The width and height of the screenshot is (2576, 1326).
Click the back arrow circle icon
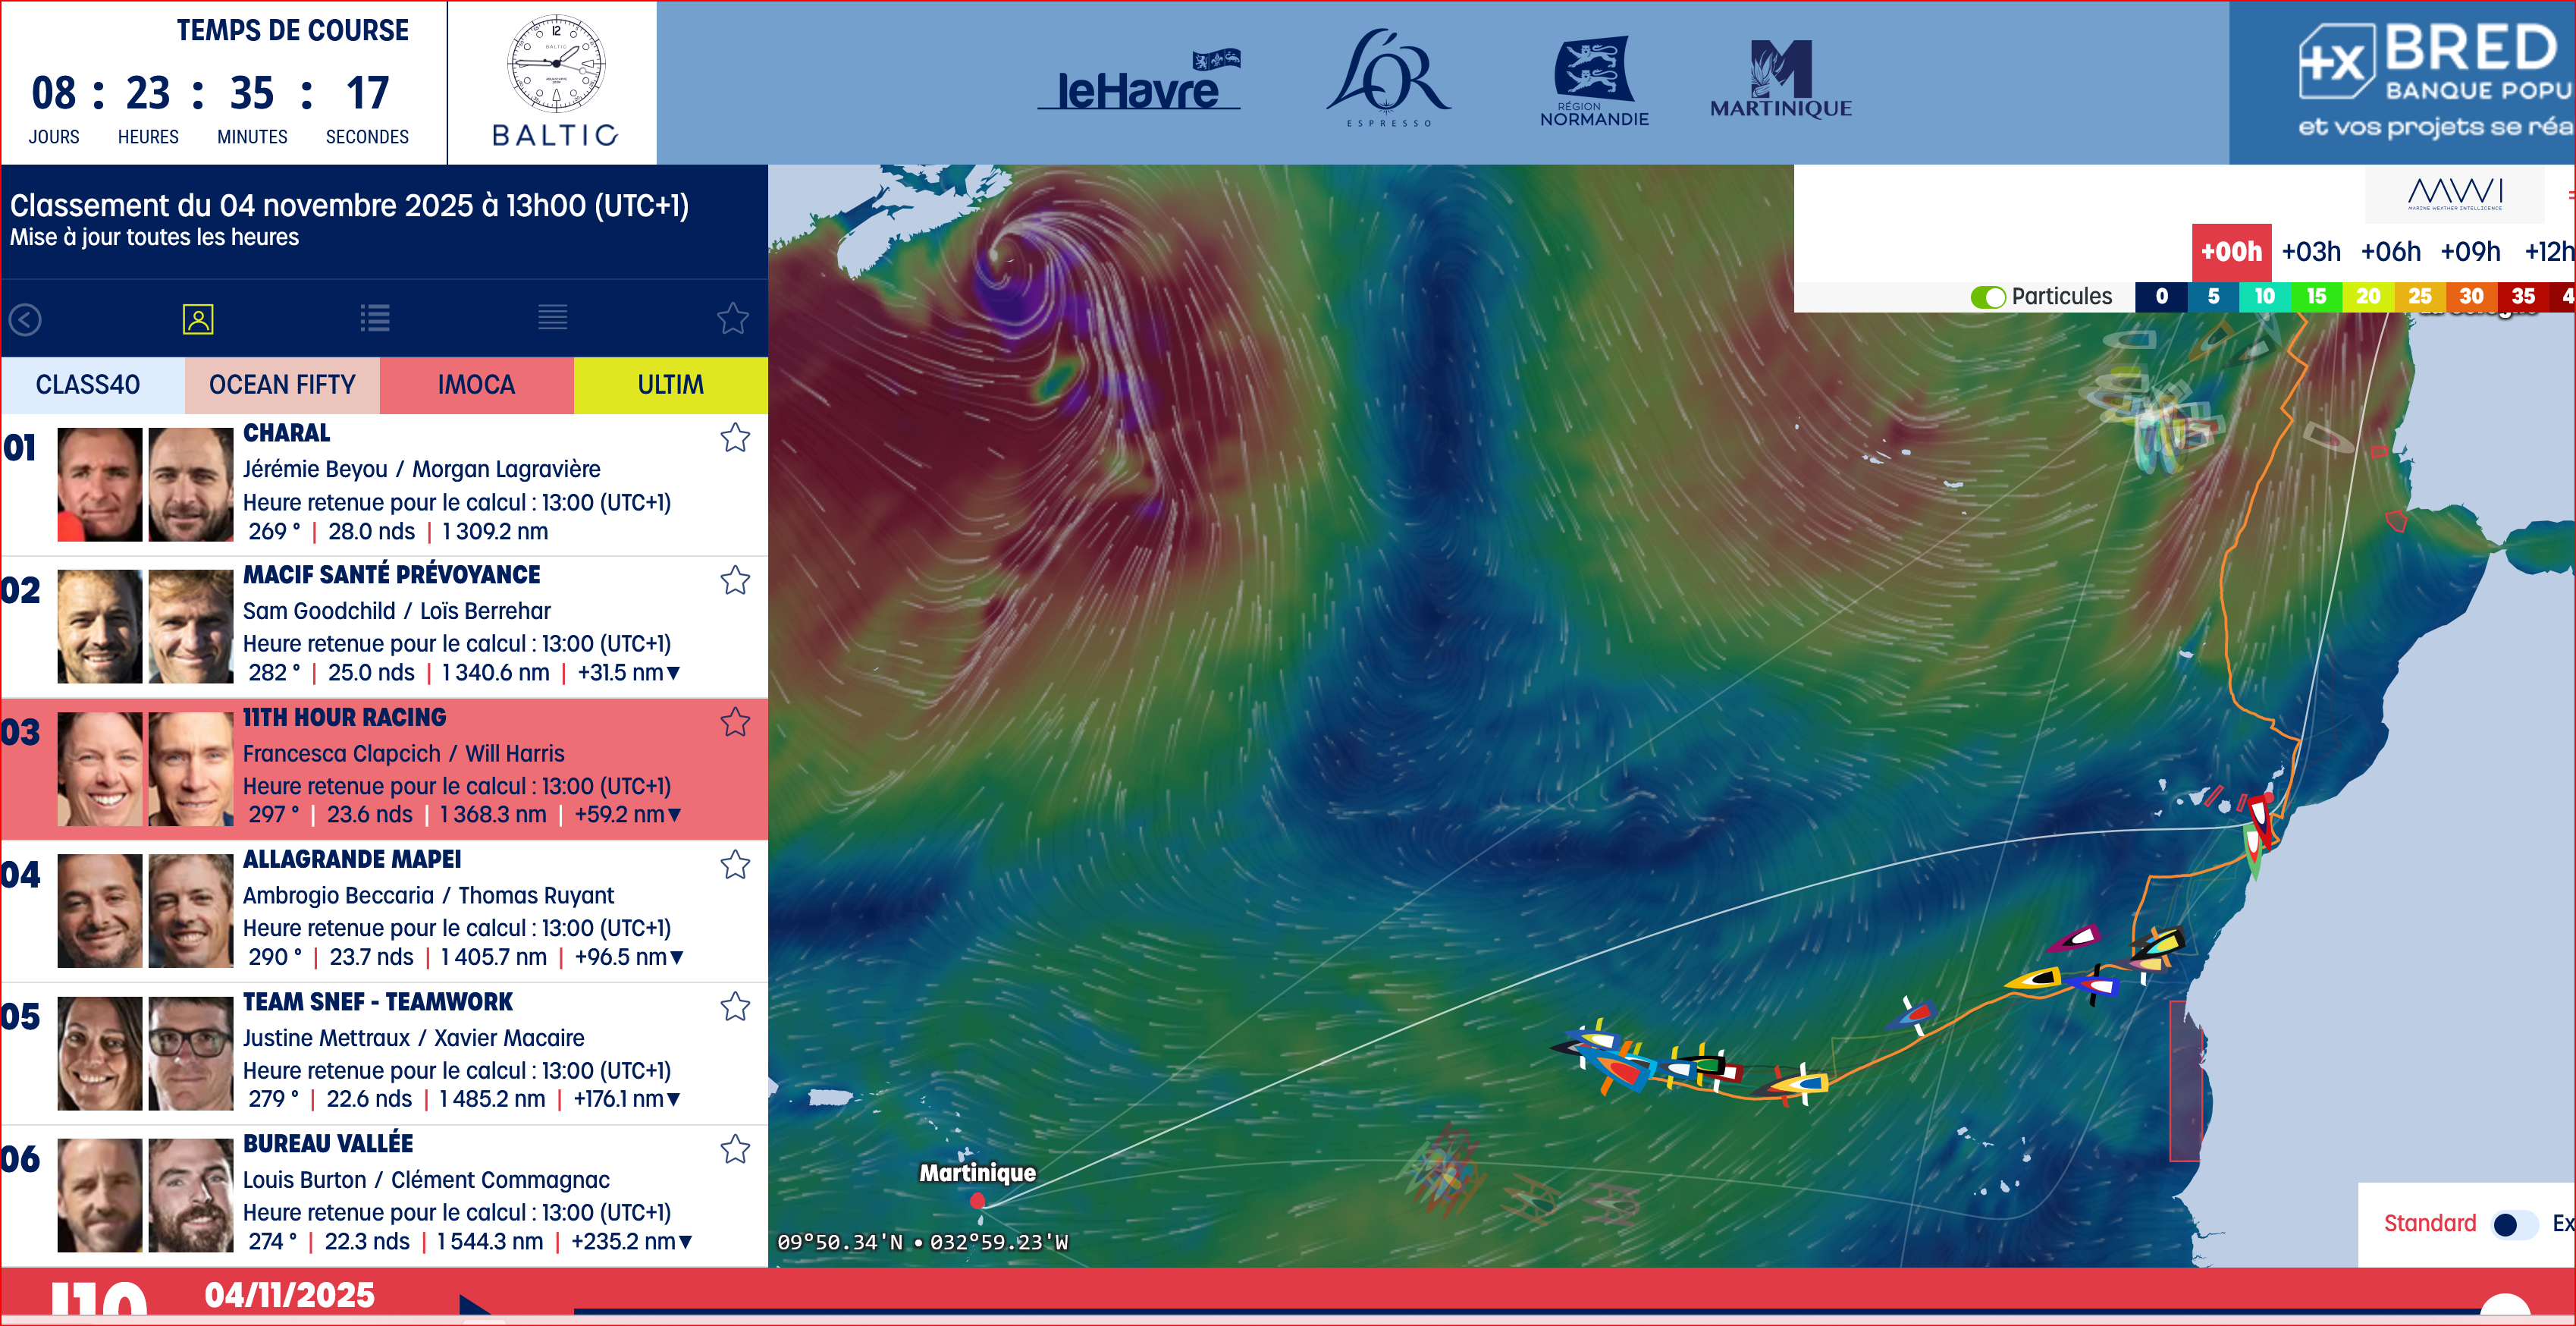click(x=25, y=320)
